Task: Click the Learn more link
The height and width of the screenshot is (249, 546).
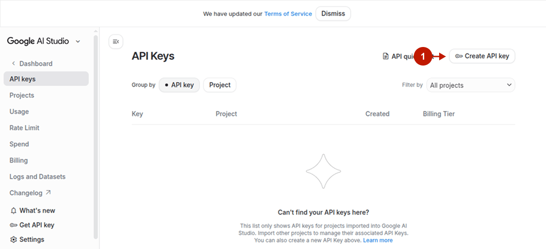Action: tap(378, 240)
